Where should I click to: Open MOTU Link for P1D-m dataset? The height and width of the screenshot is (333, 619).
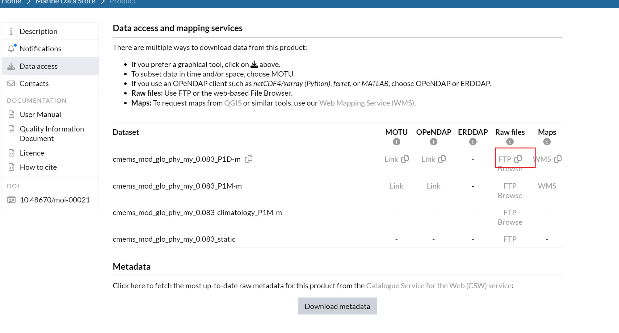tap(391, 159)
